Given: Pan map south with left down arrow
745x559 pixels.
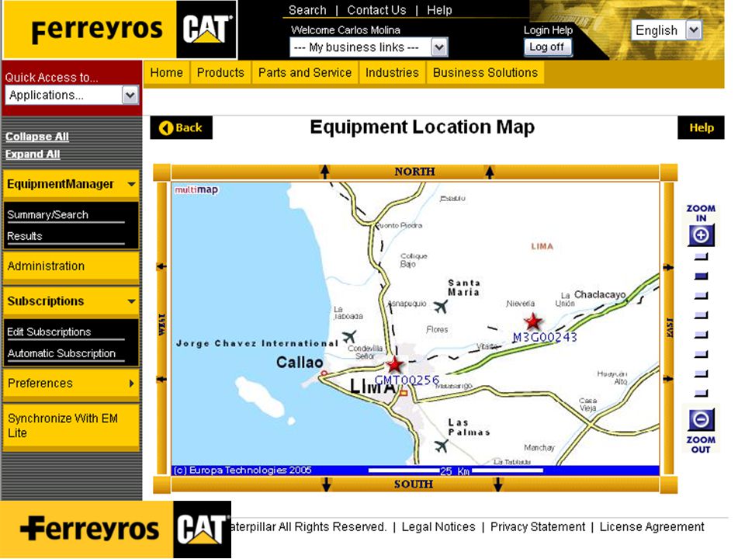Looking at the screenshot, I should (x=326, y=484).
